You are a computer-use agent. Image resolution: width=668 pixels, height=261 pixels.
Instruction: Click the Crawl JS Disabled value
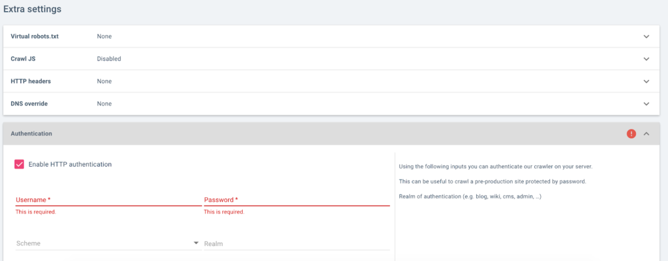(109, 59)
